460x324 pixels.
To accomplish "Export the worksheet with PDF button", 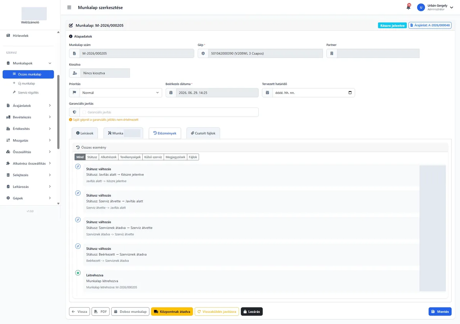I will [x=101, y=312].
